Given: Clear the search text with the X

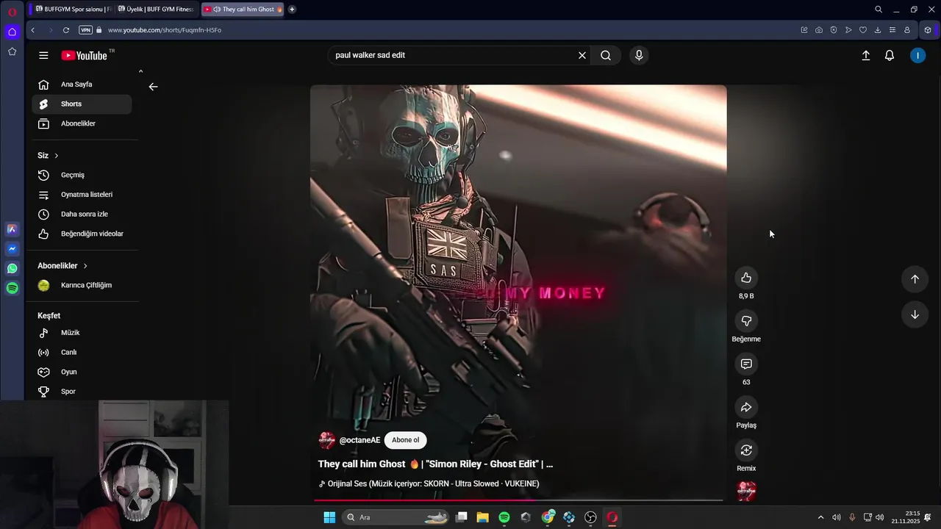Looking at the screenshot, I should coord(582,55).
